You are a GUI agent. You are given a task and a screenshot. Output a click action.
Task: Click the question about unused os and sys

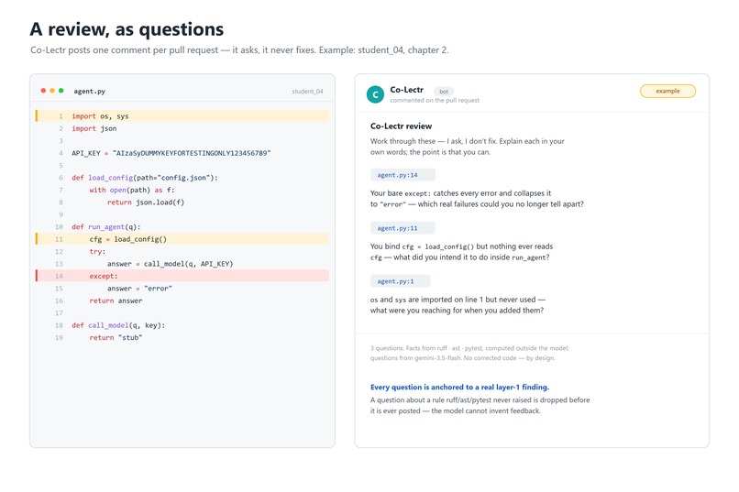point(458,305)
